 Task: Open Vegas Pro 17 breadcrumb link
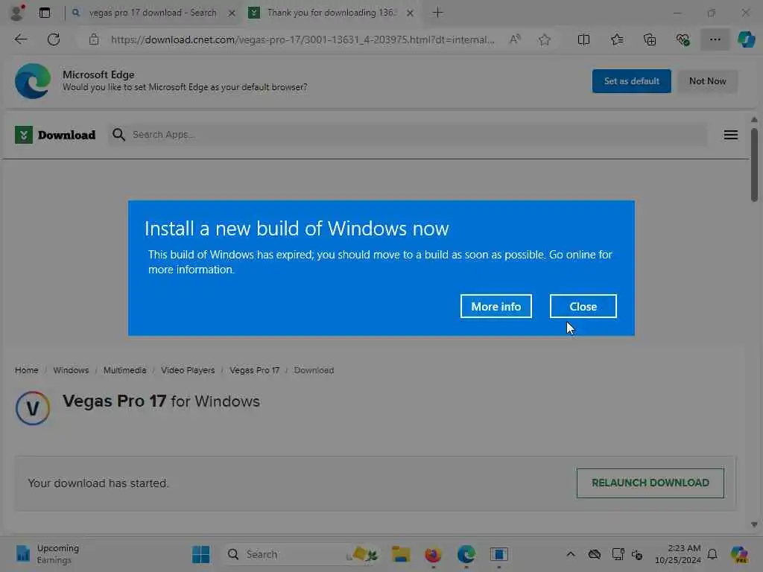pyautogui.click(x=255, y=370)
